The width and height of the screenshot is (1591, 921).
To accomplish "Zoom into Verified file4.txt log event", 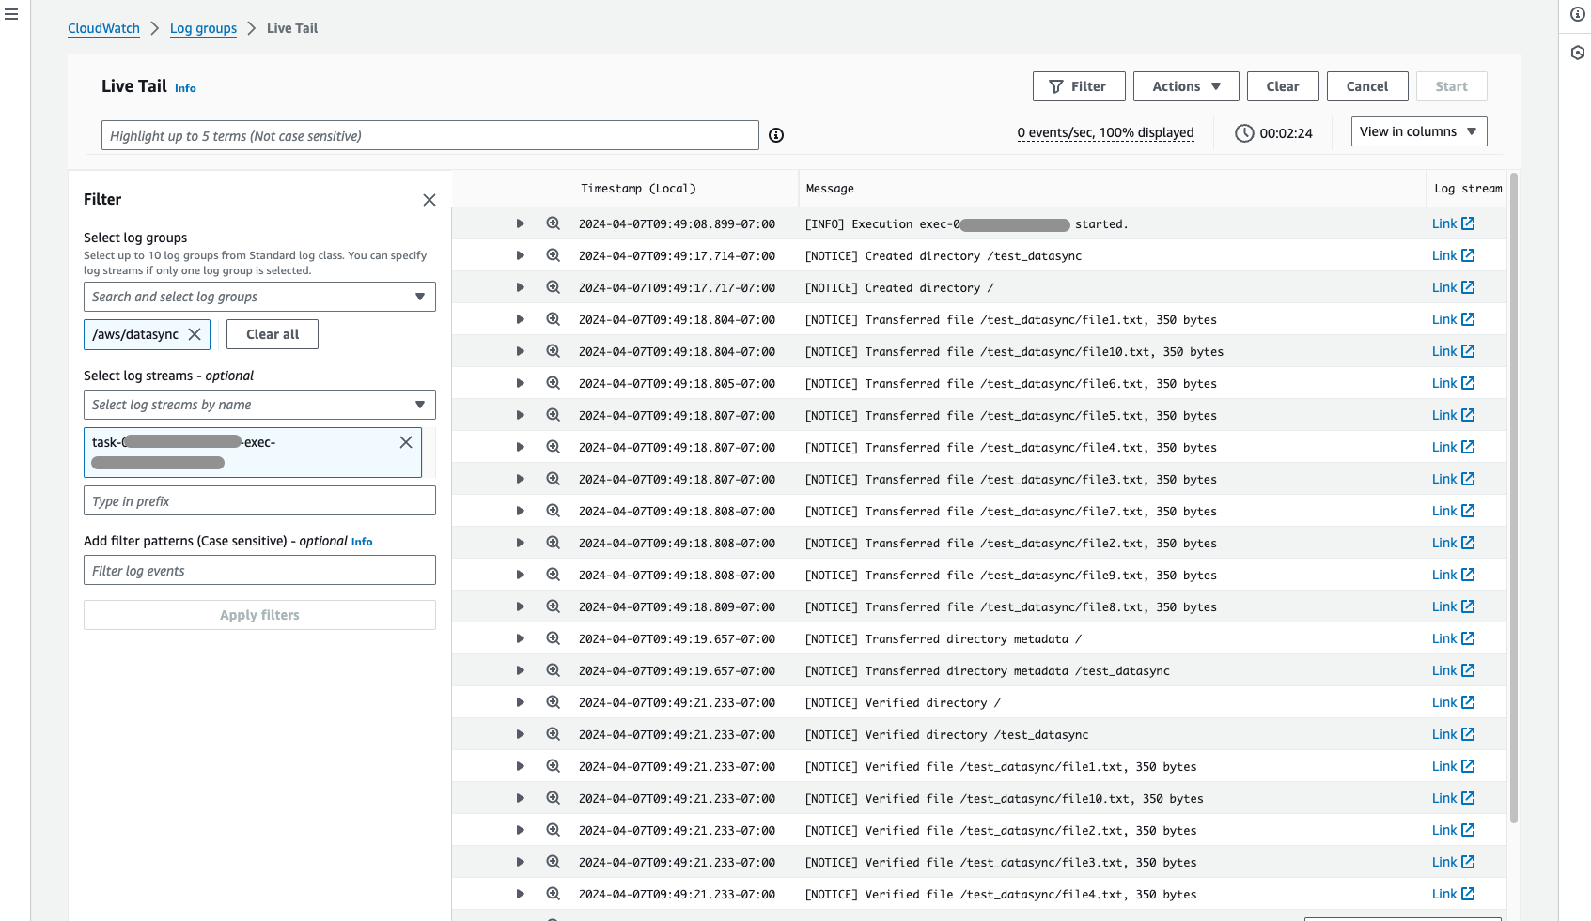I will point(554,894).
